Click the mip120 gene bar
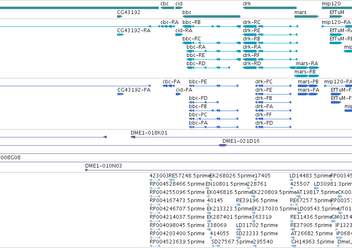 click(337, 8)
